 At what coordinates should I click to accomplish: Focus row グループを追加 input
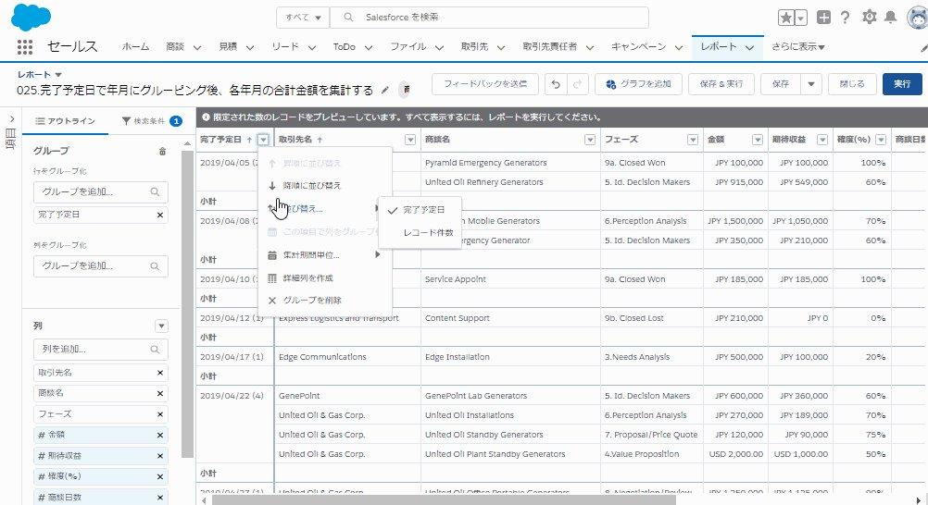tap(101, 192)
